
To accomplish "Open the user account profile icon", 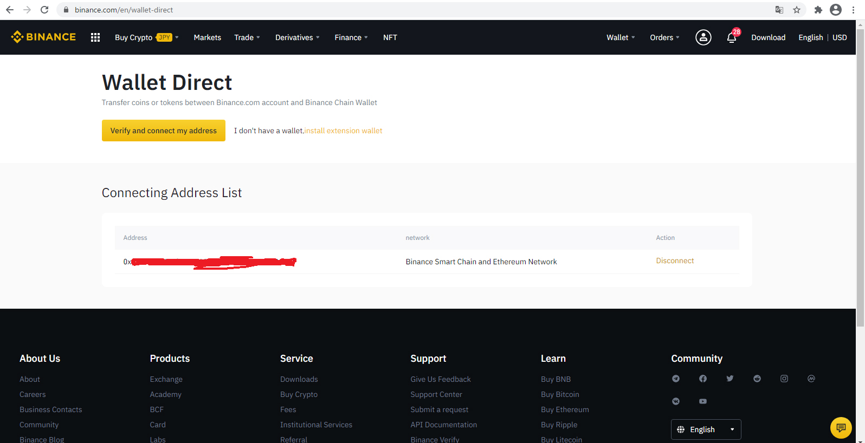I will tap(703, 37).
